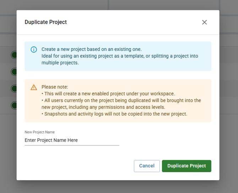Click the 'new enabled project under your workspace' line
This screenshot has width=238, height=193.
tap(108, 94)
